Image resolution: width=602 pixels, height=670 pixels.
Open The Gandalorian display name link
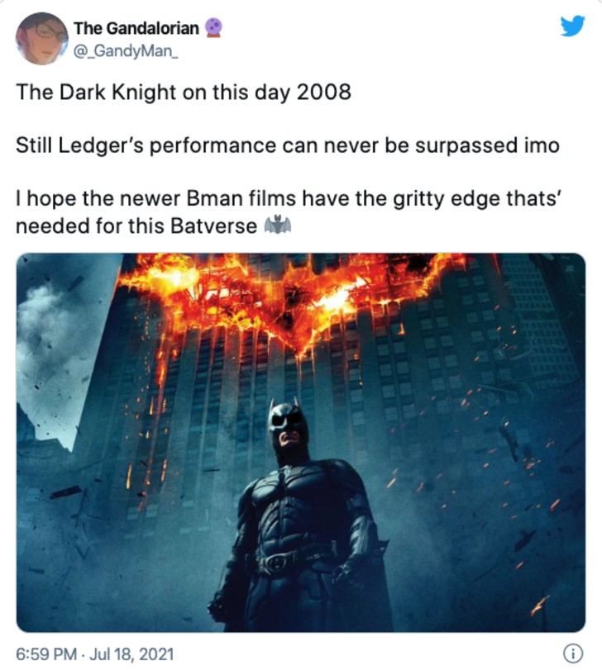pos(136,28)
